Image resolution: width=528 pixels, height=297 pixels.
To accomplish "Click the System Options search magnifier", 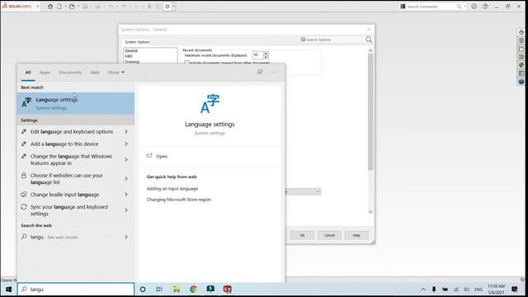I will click(369, 40).
